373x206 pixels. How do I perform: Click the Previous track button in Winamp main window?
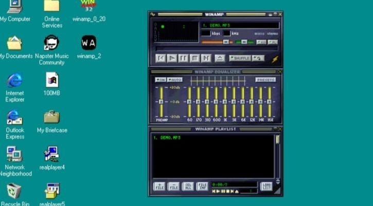click(x=161, y=58)
